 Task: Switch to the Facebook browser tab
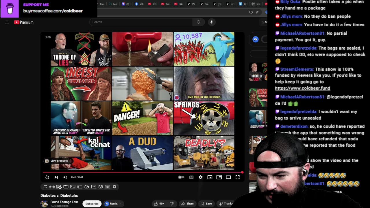[x=139, y=4]
